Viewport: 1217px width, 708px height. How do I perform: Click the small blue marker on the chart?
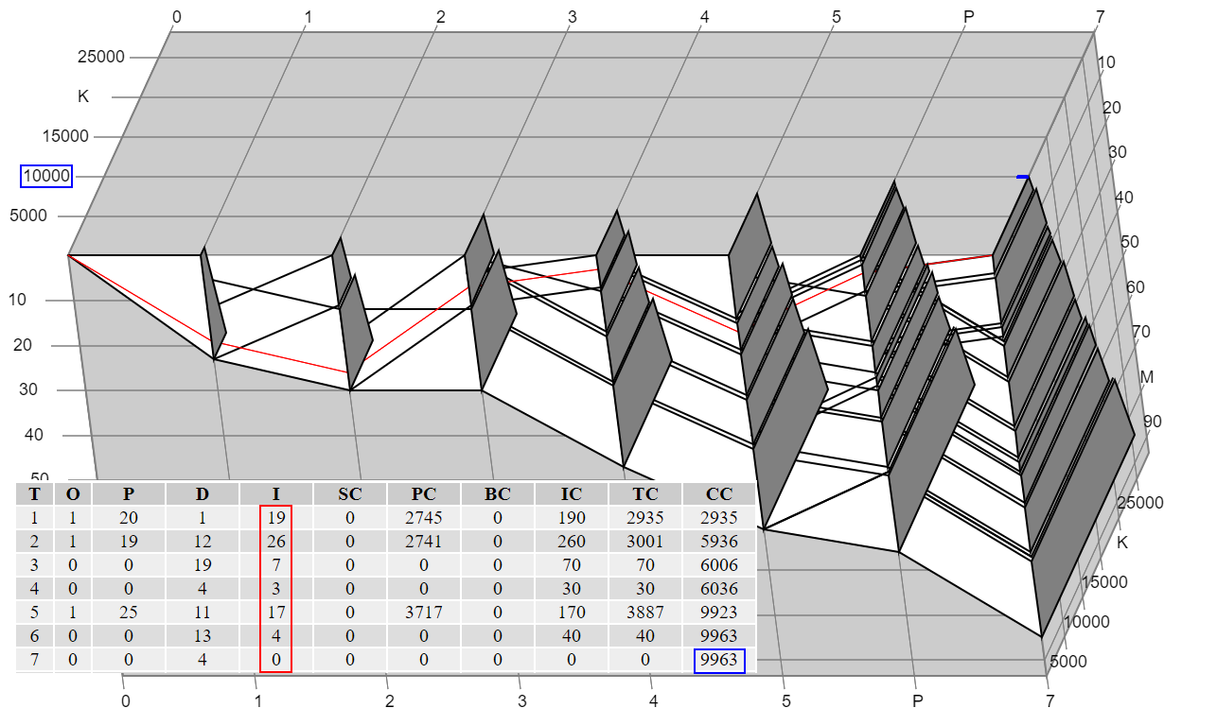[1022, 177]
